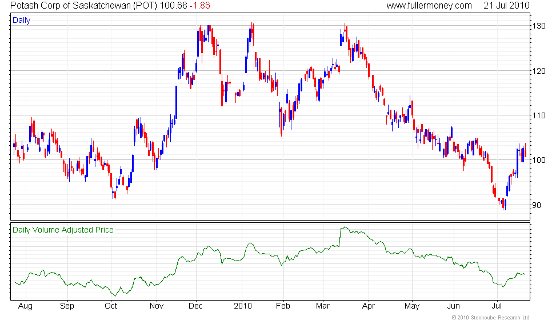Click the 130 price axis label
This screenshot has width=560, height=320.
tap(539, 26)
